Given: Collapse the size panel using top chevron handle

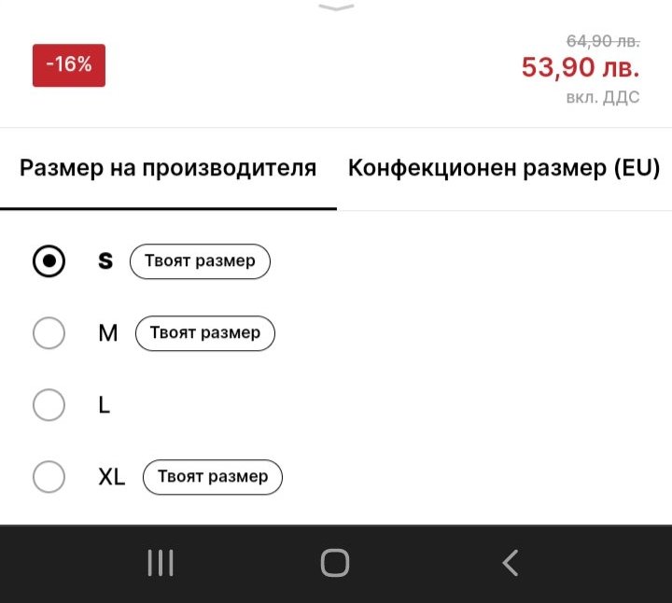Looking at the screenshot, I should [x=336, y=7].
